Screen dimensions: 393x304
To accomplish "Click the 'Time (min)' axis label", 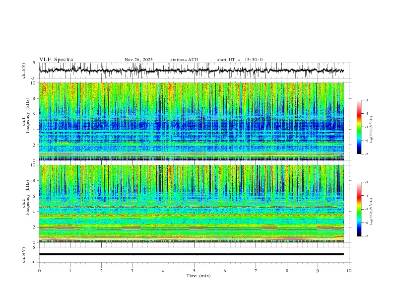I will click(198, 276).
